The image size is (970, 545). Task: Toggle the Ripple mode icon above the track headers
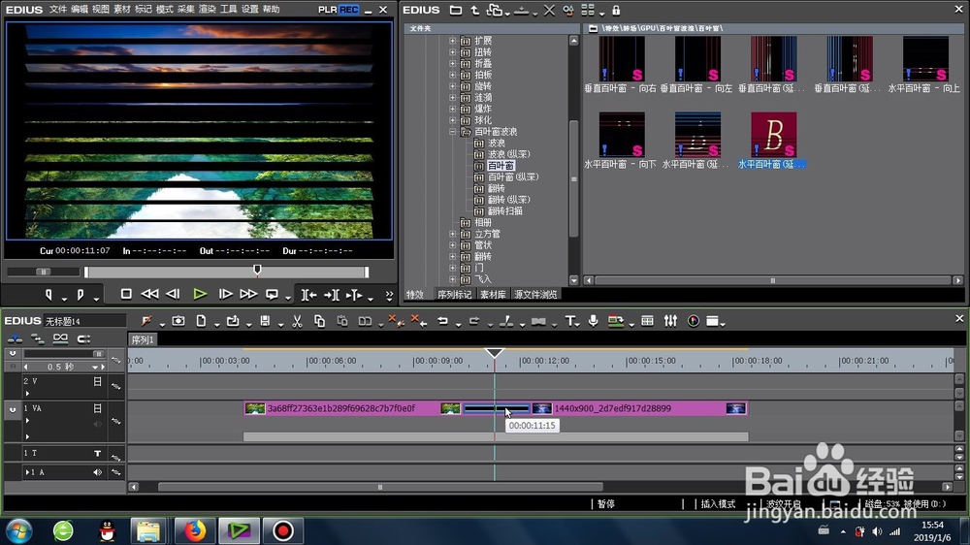tap(37, 338)
